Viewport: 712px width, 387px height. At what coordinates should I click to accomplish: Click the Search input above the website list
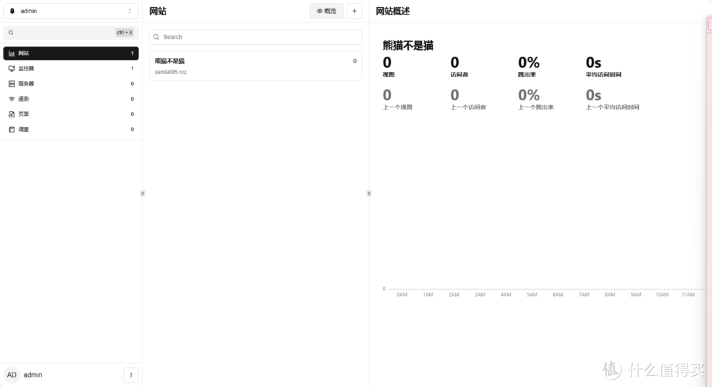[x=255, y=36]
